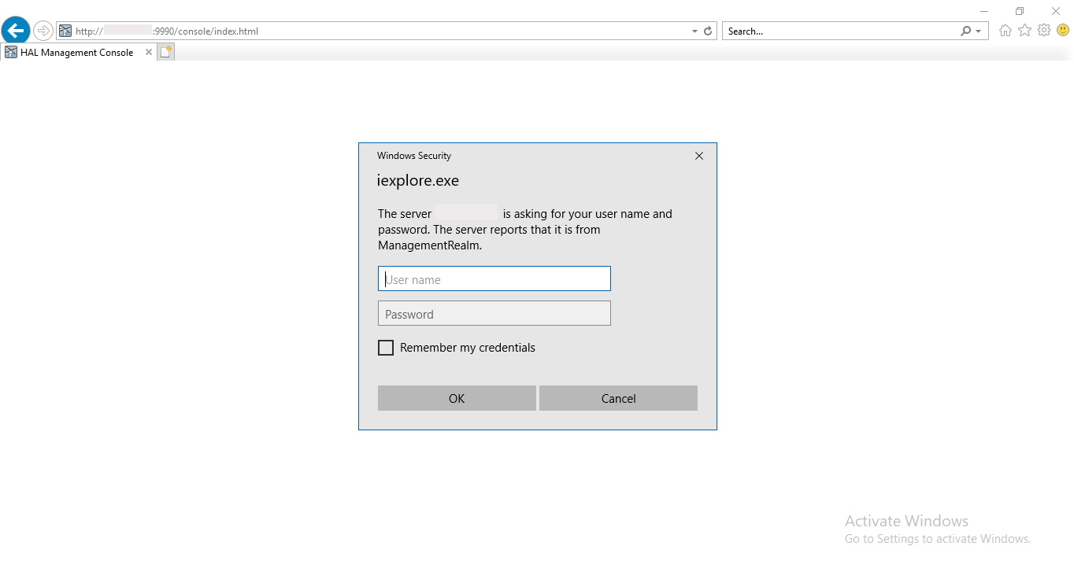Screen dimensions: 1074x568
Task: Focus the User name field
Action: coord(494,278)
